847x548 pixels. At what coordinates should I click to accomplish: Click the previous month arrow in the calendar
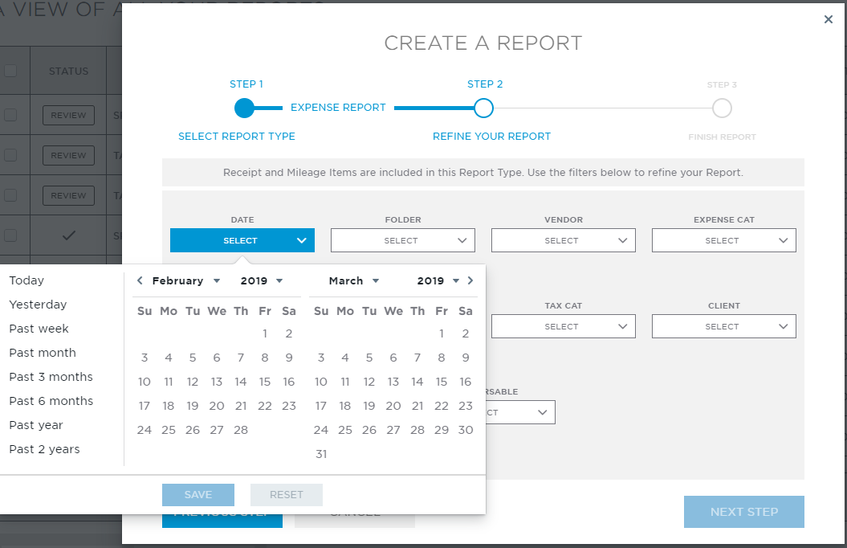click(138, 280)
